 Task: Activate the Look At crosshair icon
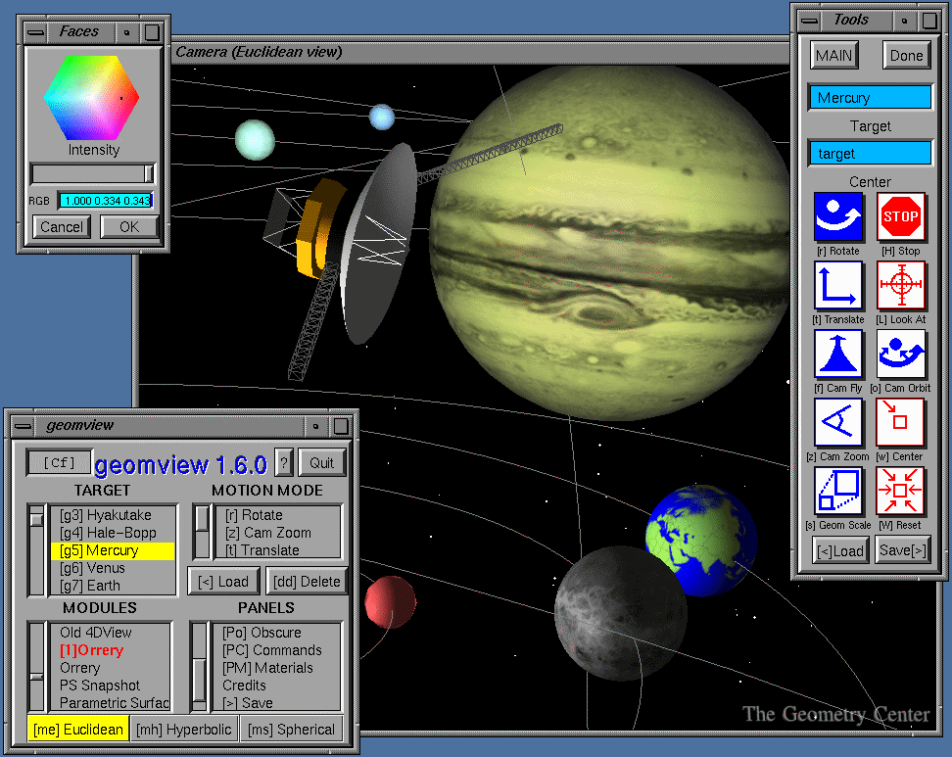(901, 286)
